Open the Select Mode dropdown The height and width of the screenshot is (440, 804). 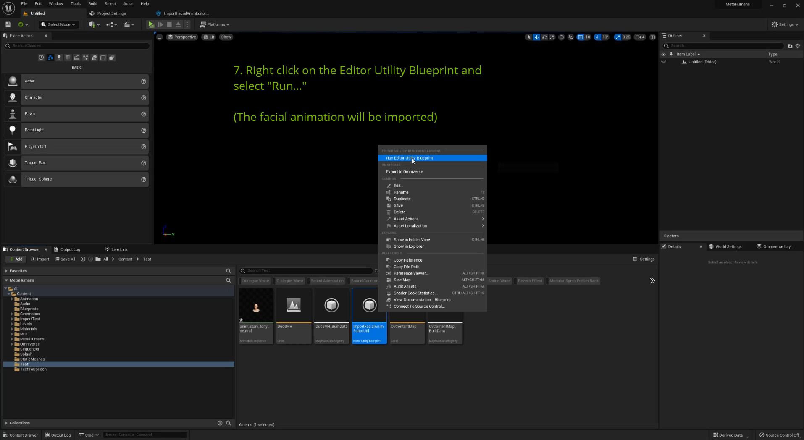59,24
